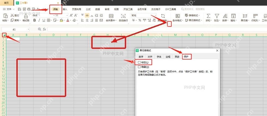Open the number format dropdown (常规)

(155, 15)
